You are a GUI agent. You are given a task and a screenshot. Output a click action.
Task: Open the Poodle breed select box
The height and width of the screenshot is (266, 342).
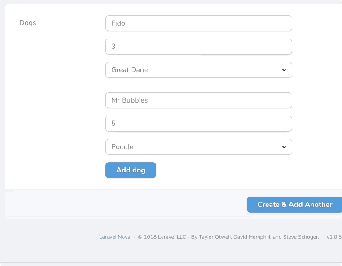tap(199, 147)
